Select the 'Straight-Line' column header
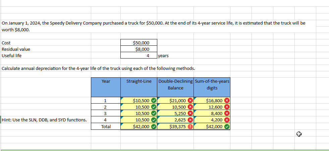329x151 pixels. click(139, 87)
